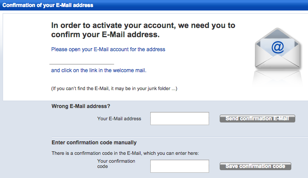Image resolution: width=308 pixels, height=178 pixels.
Task: Click the 'In order to activate your account' heading
Action: pos(143,30)
